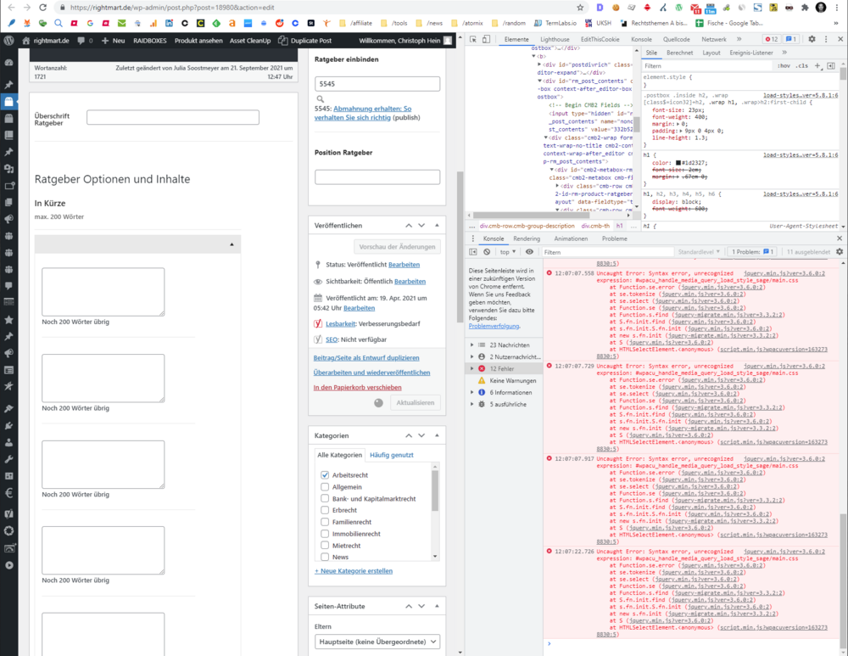Open Beitrag/Seite als Entwurf duplizieren link
Screen dimensions: 848x656
(x=366, y=358)
